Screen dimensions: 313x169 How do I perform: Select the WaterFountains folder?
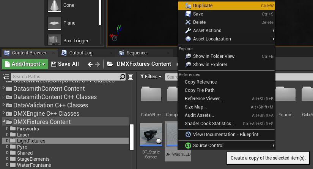point(34,165)
